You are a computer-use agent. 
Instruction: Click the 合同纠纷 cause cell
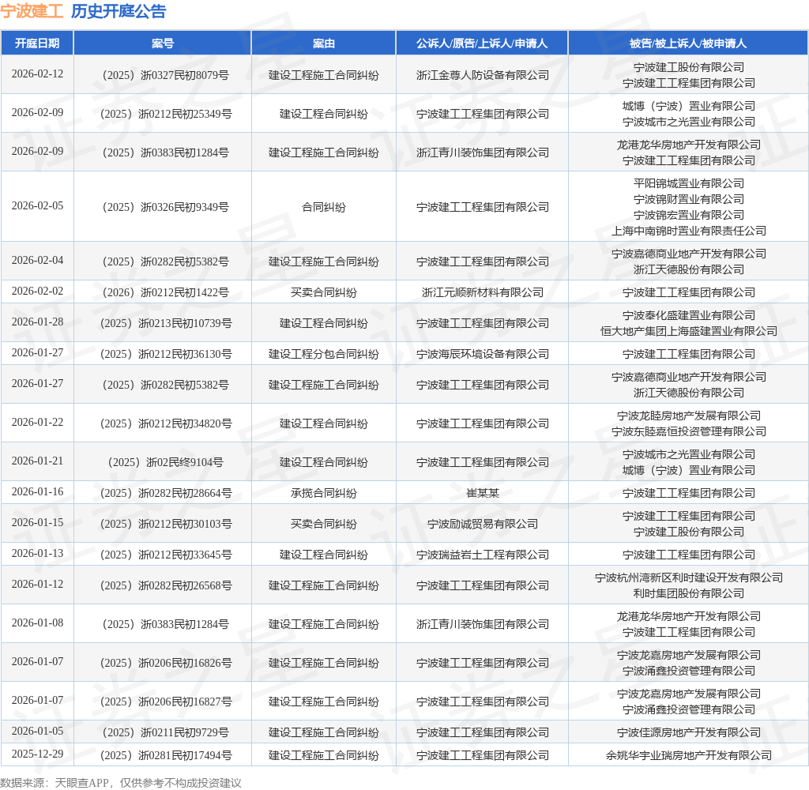point(323,208)
